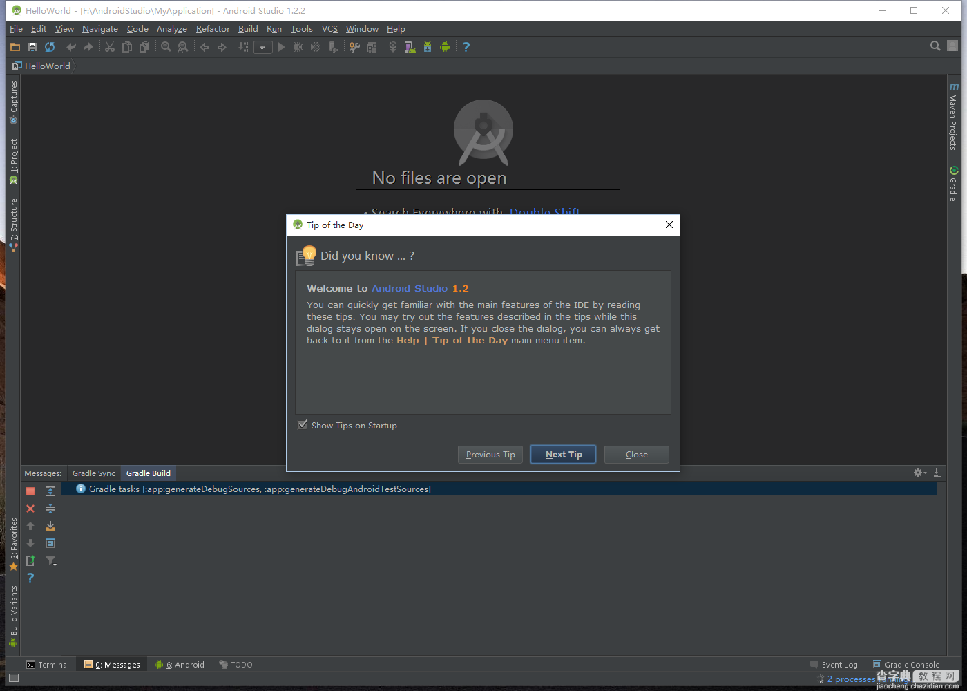967x691 pixels.
Task: Click the Sync Project with Gradle icon
Action: 393,47
